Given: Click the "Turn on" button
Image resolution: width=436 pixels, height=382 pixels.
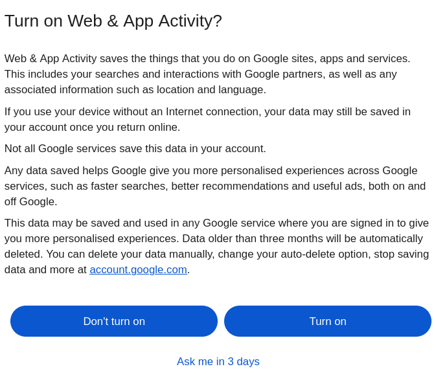Looking at the screenshot, I should (x=327, y=321).
